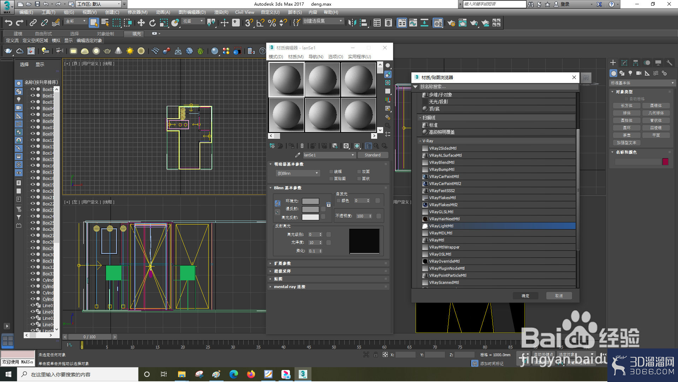Screen dimensions: 678x382
Task: Enable the 面状 faceted checkbox
Action: pyautogui.click(x=359, y=179)
